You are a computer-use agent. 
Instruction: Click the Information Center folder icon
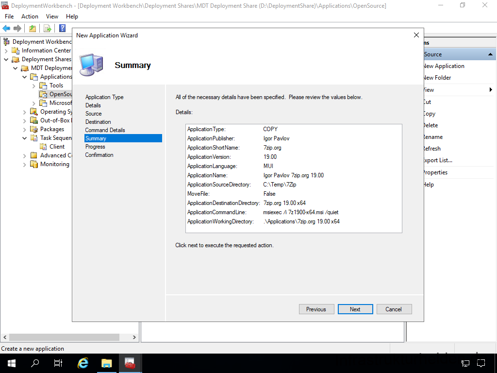16,51
